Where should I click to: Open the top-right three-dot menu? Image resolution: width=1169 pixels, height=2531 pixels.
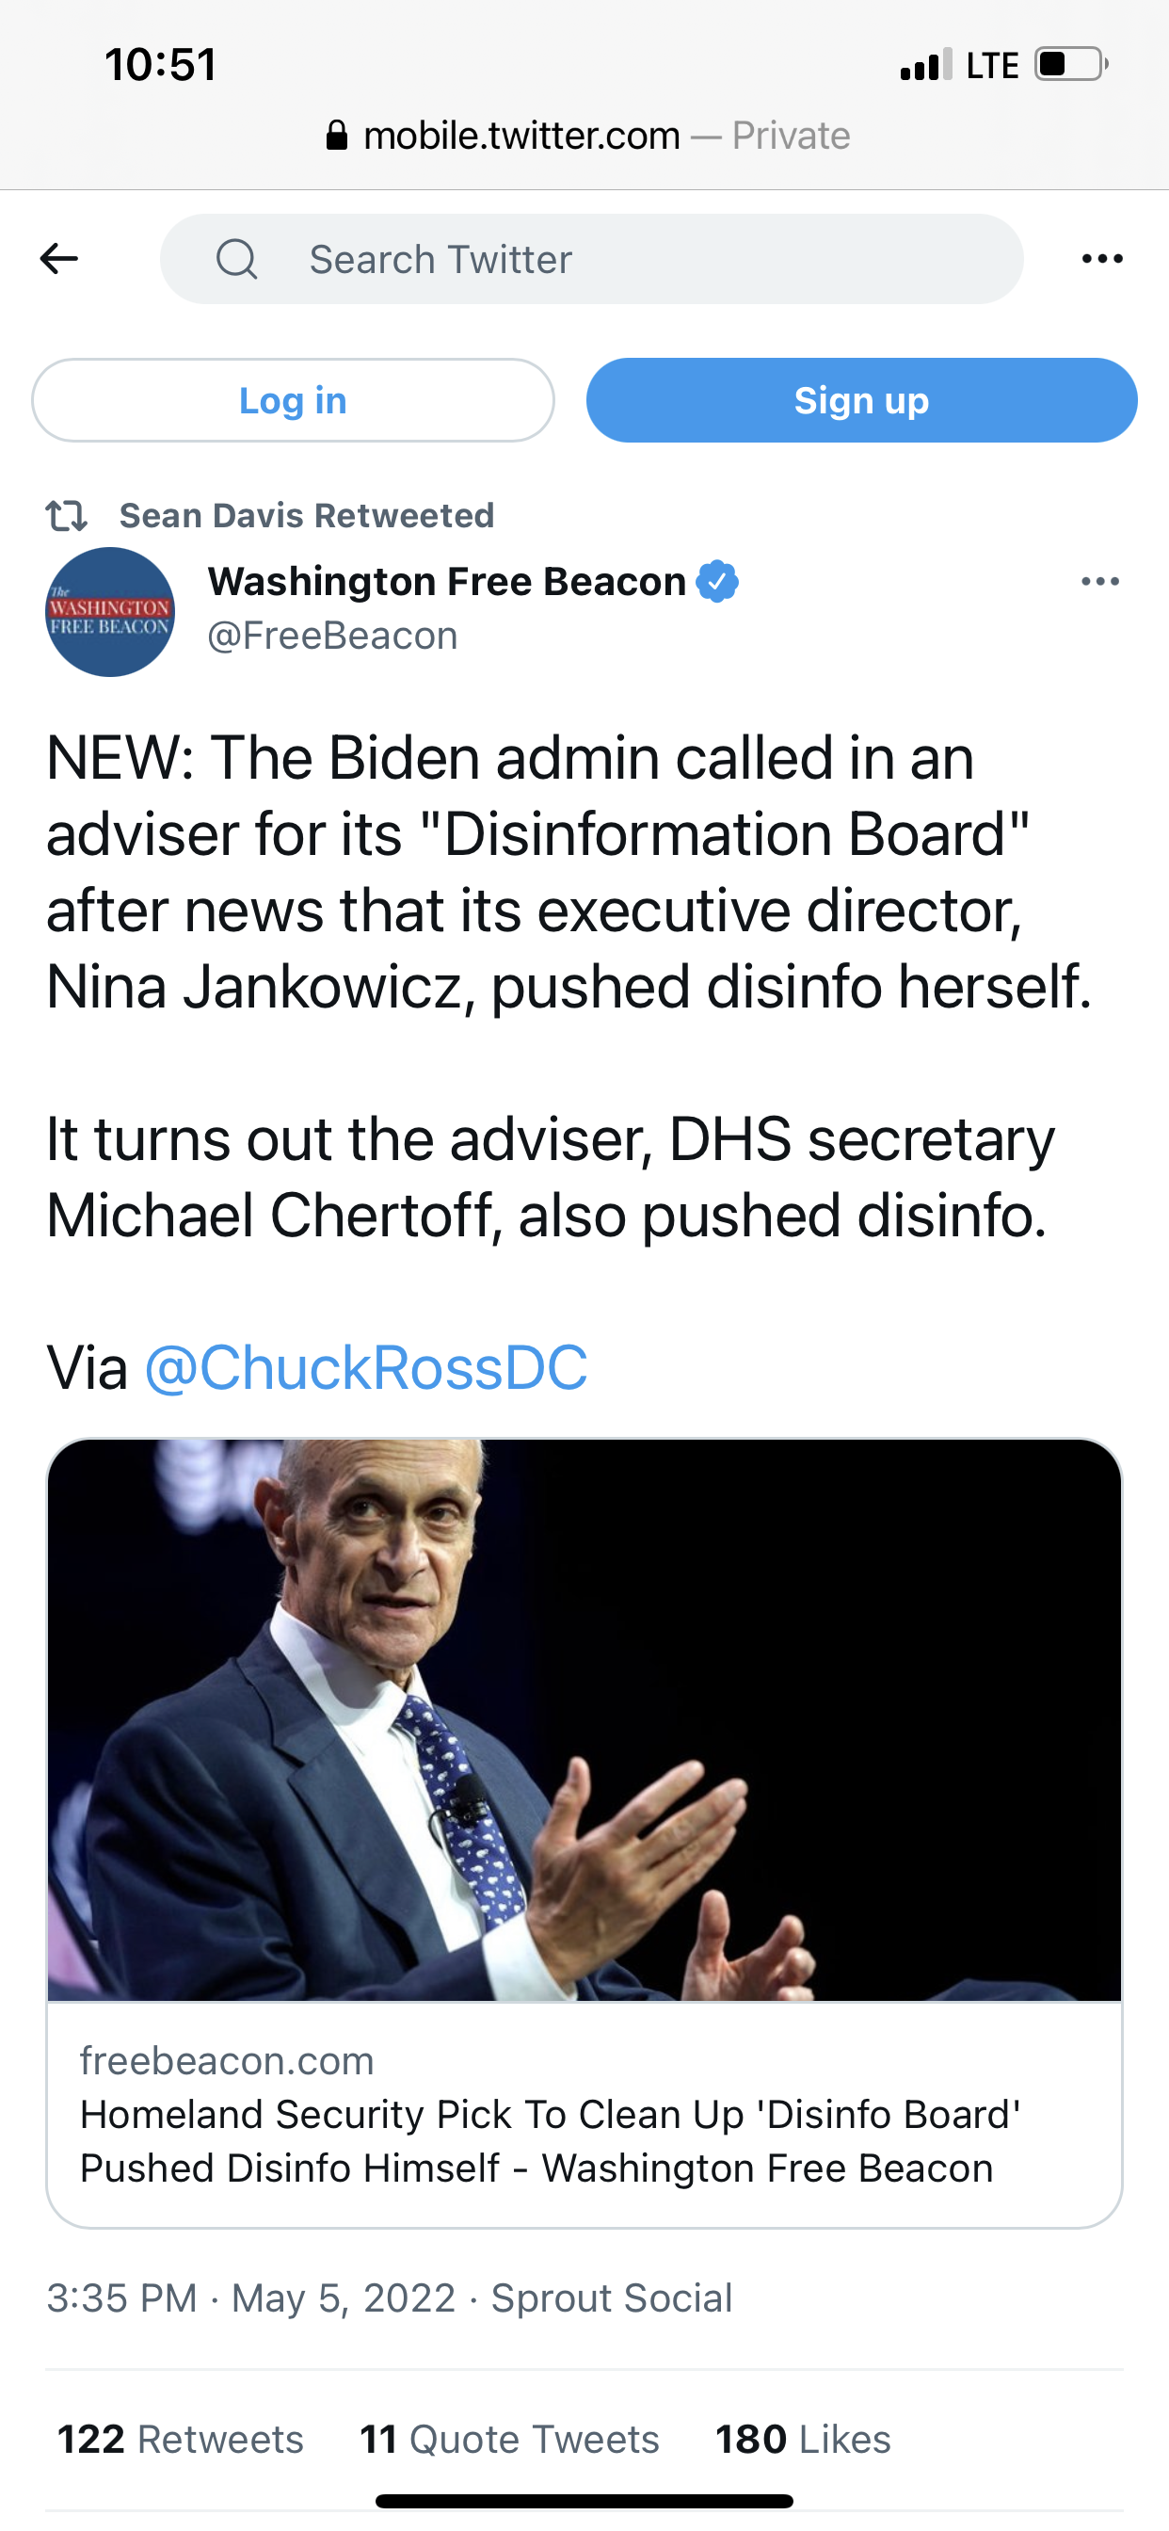coord(1101,259)
